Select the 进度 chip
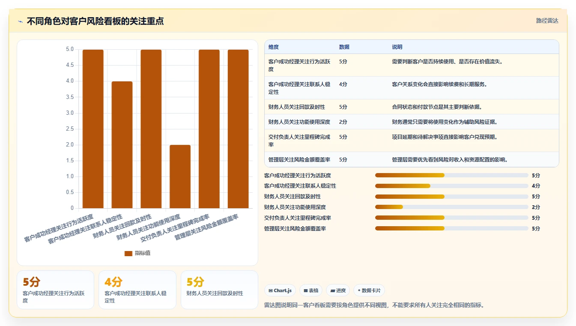 point(338,290)
